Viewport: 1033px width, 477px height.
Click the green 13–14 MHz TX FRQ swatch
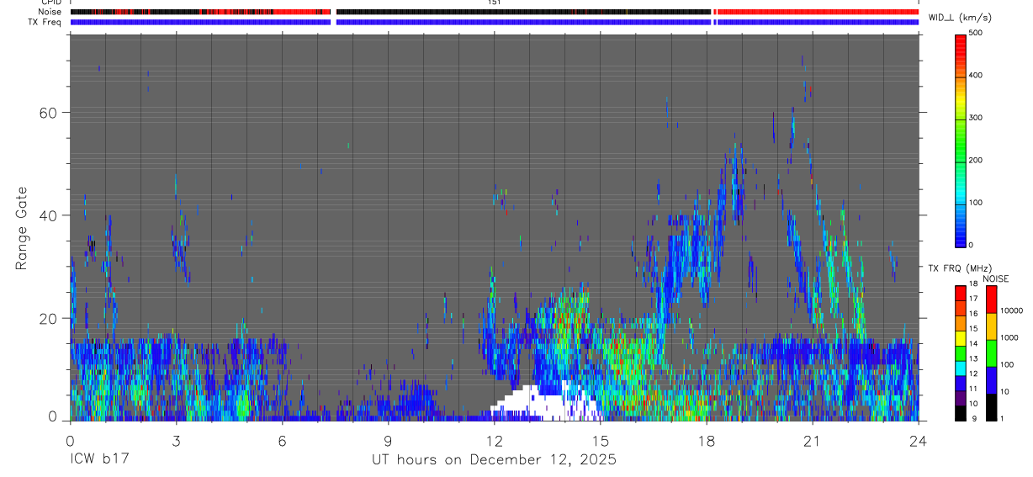(960, 354)
